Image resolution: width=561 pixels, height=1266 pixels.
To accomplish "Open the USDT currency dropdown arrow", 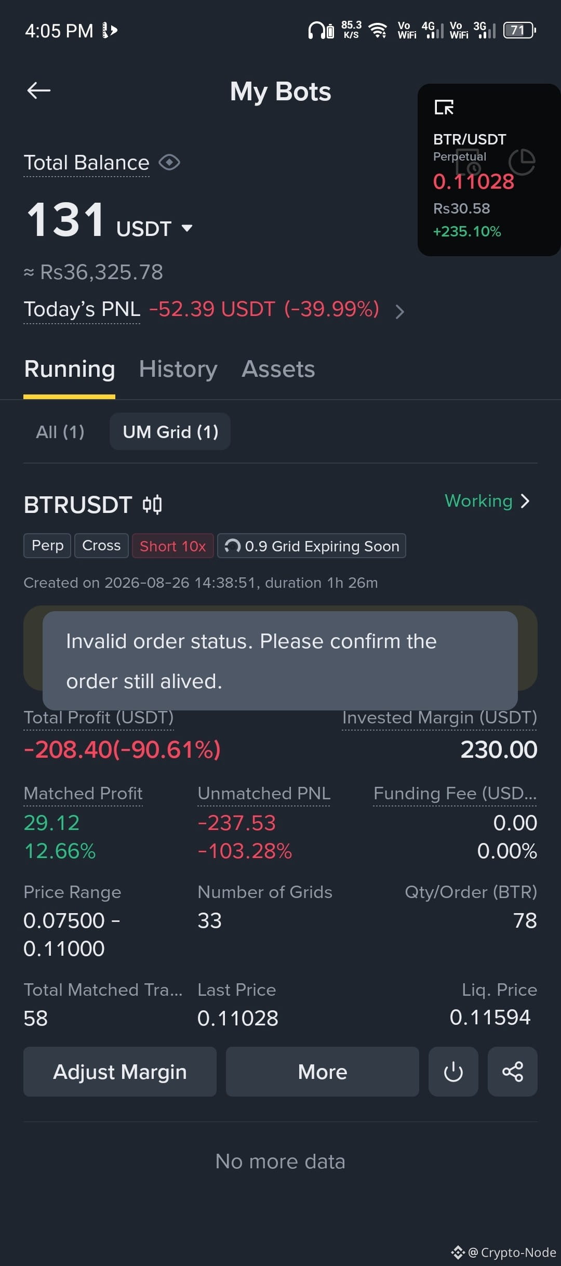I will (187, 228).
